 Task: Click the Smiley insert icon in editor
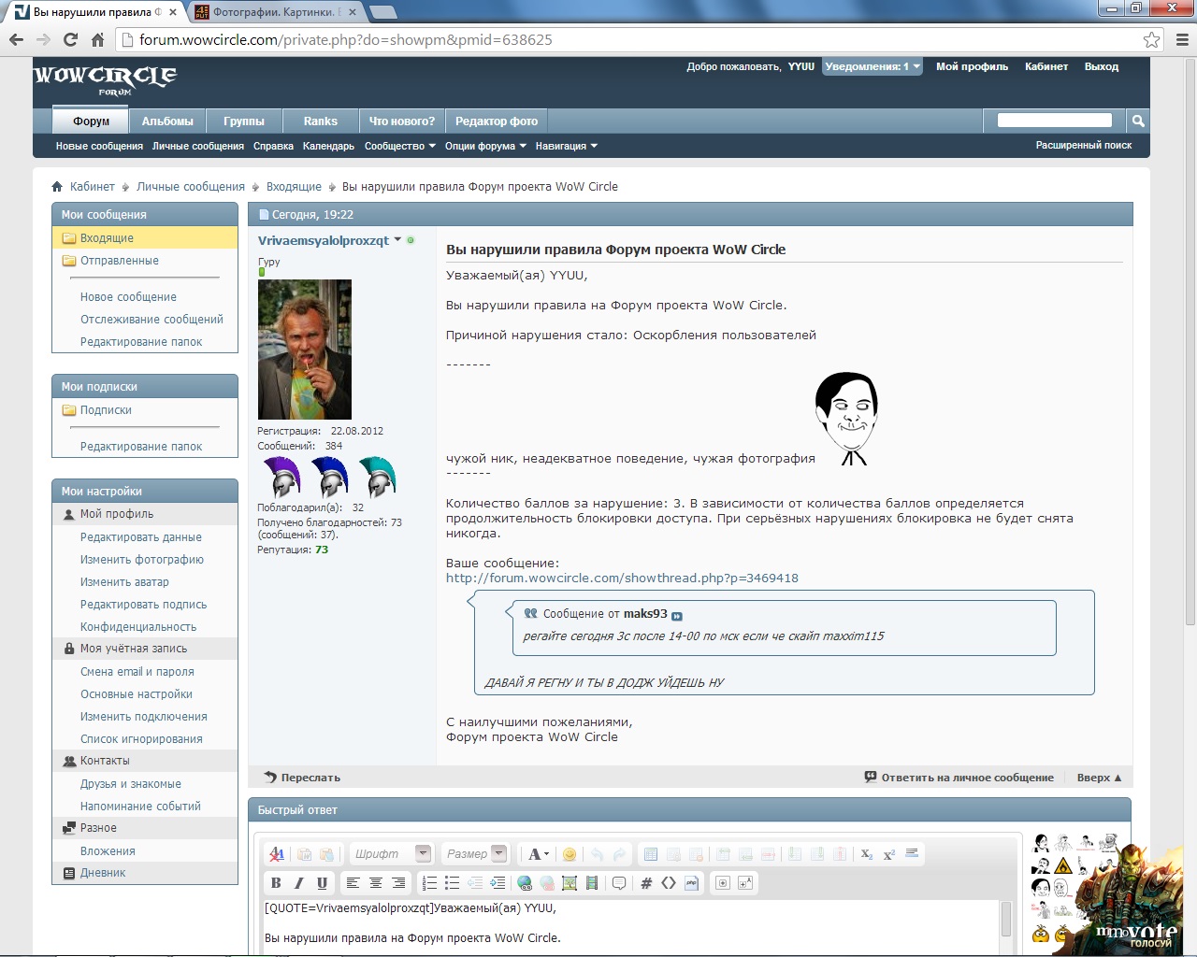570,854
